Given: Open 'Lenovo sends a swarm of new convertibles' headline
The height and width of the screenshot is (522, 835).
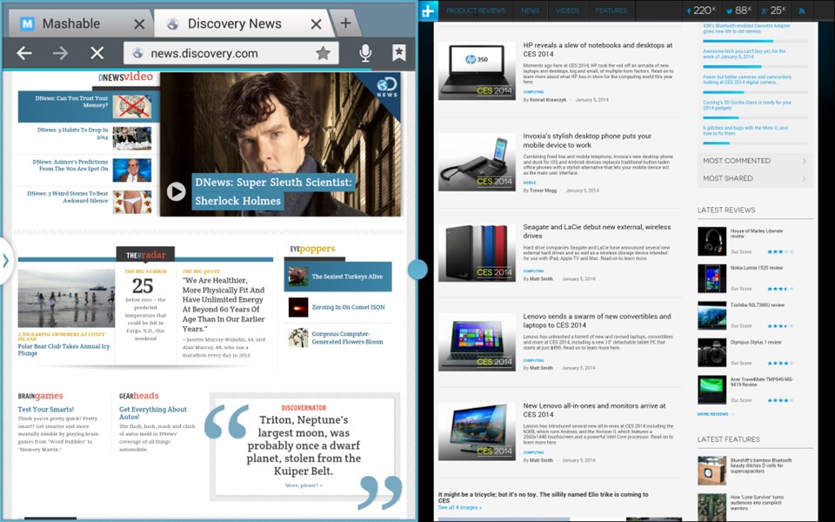Looking at the screenshot, I should click(597, 321).
